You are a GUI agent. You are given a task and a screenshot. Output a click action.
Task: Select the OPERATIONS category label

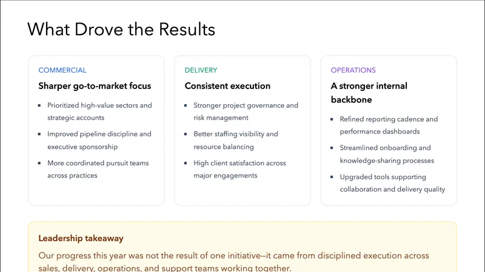pos(353,70)
